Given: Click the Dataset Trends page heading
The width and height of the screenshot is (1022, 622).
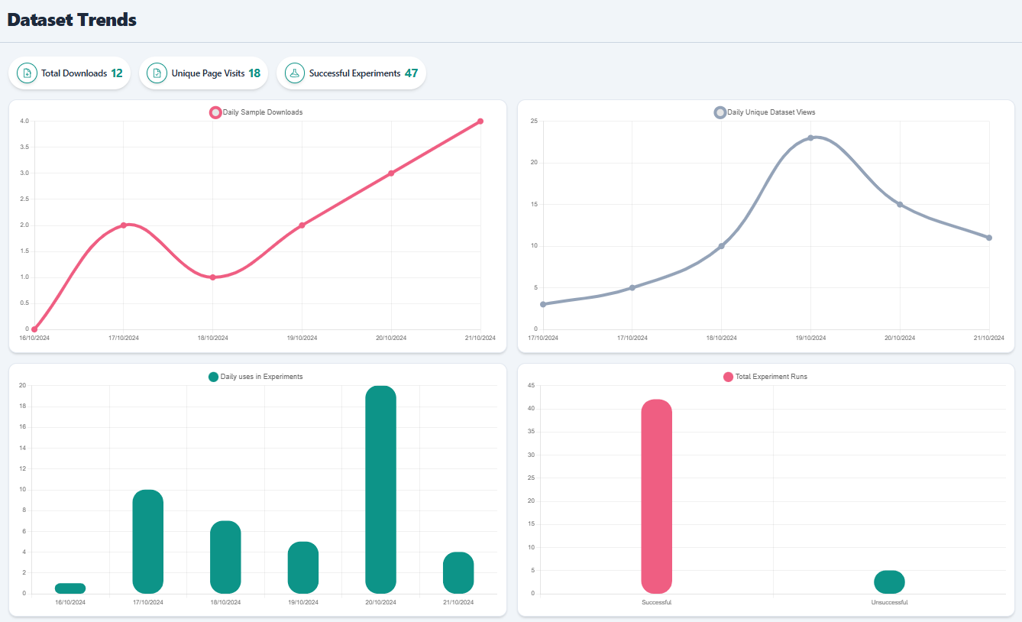Looking at the screenshot, I should point(71,20).
